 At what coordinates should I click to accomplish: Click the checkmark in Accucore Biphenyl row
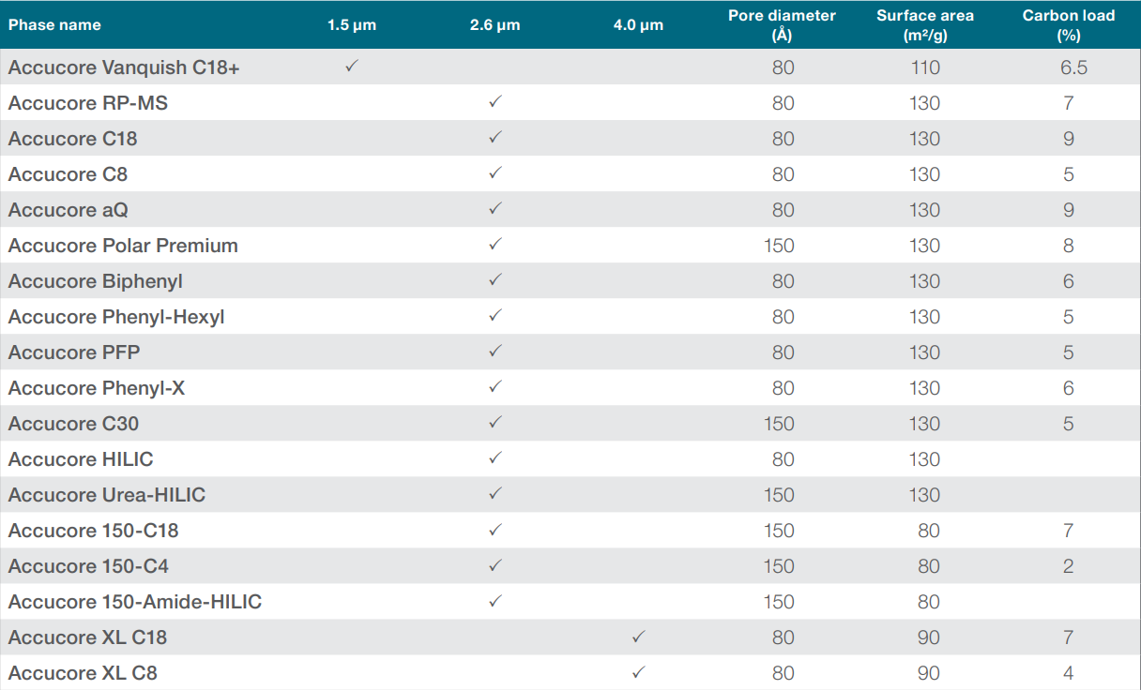[495, 280]
